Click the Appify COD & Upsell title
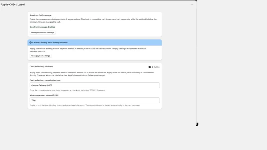 [13, 5]
